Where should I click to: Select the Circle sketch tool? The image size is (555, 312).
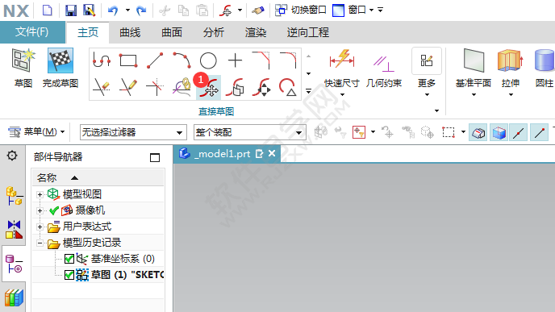pyautogui.click(x=208, y=60)
